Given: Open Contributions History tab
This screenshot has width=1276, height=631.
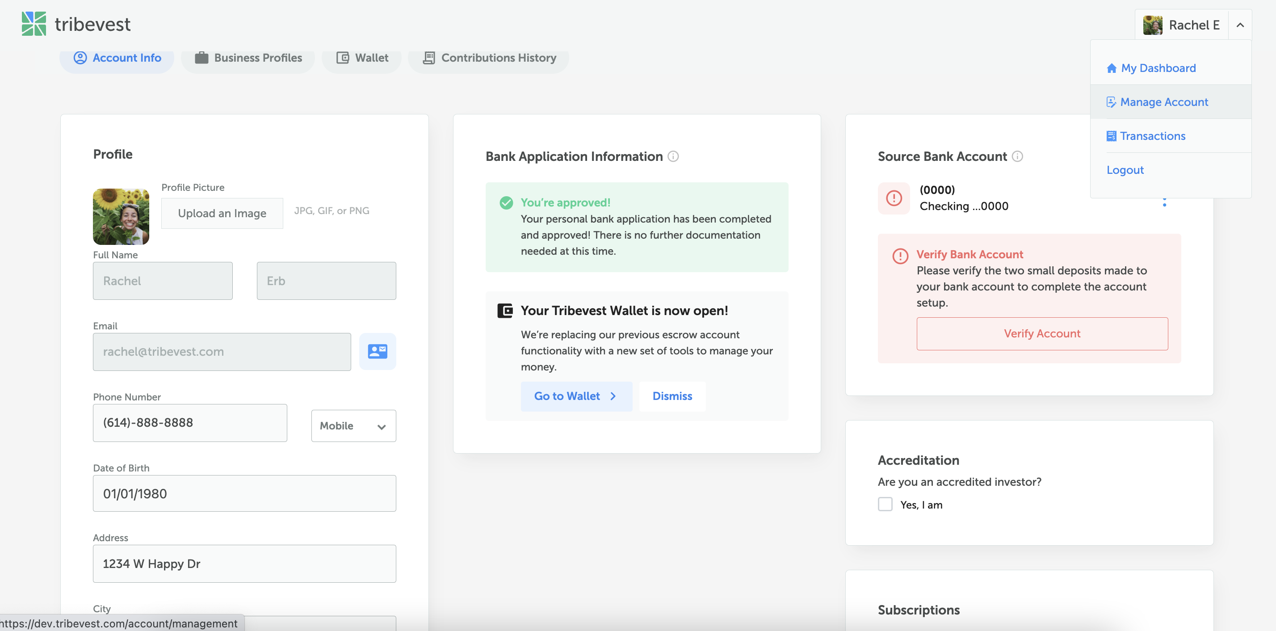Looking at the screenshot, I should click(x=489, y=58).
